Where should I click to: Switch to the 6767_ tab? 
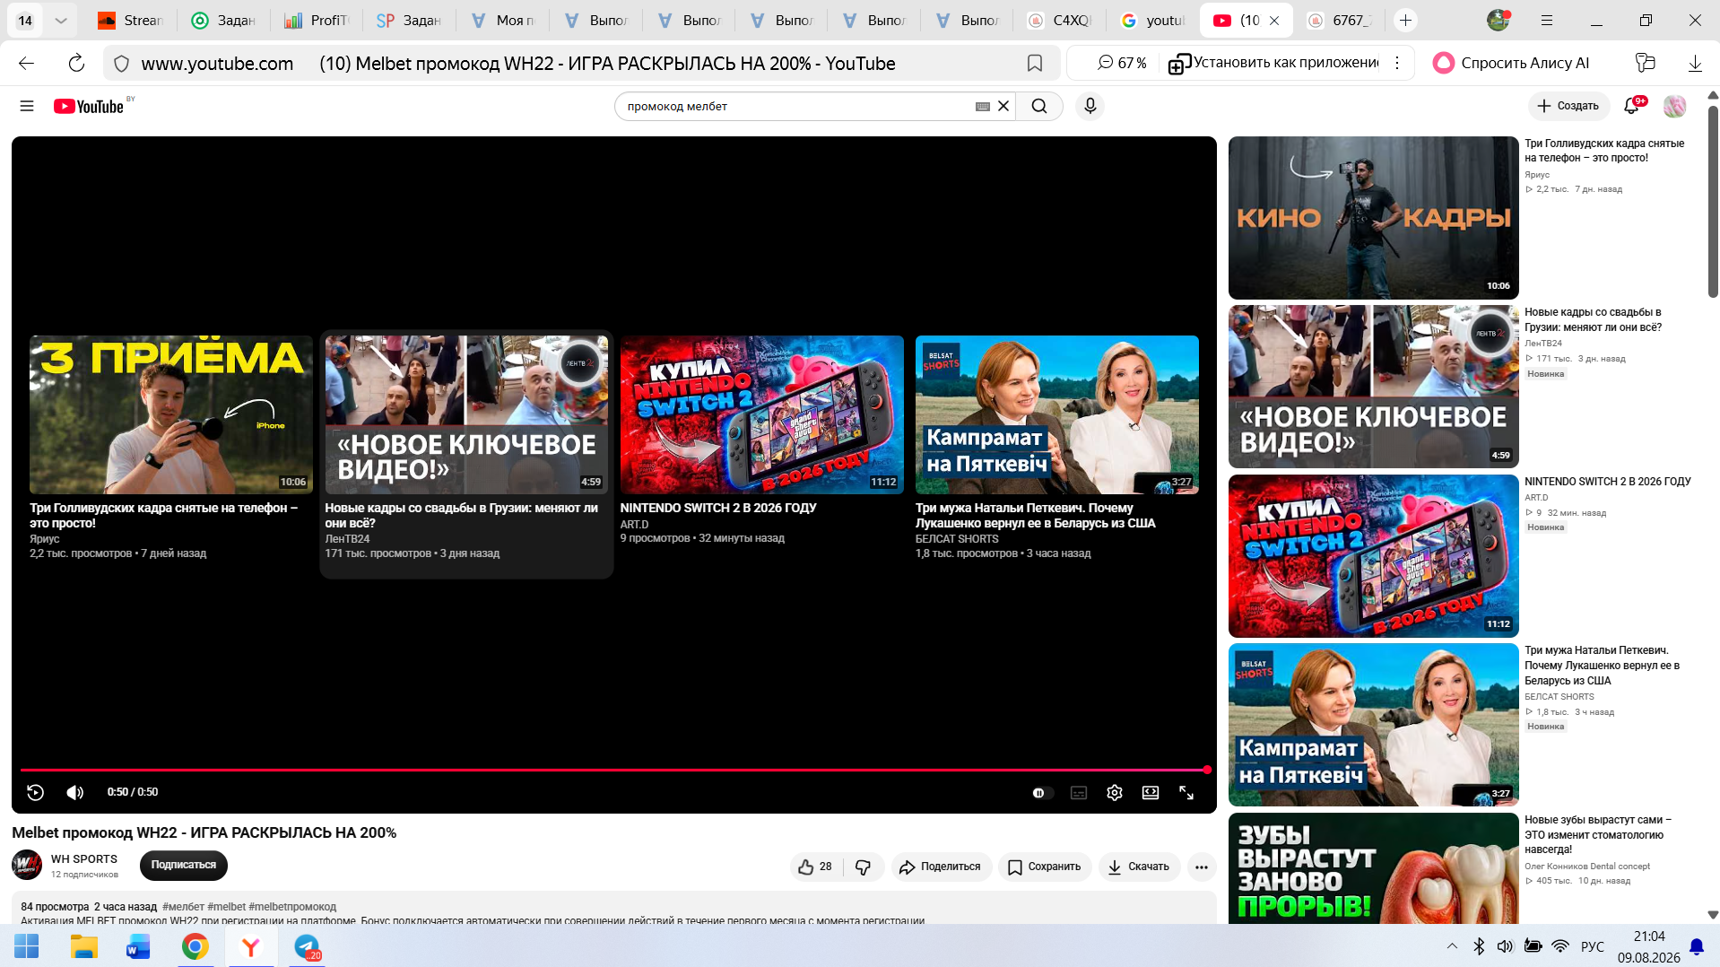[x=1339, y=20]
